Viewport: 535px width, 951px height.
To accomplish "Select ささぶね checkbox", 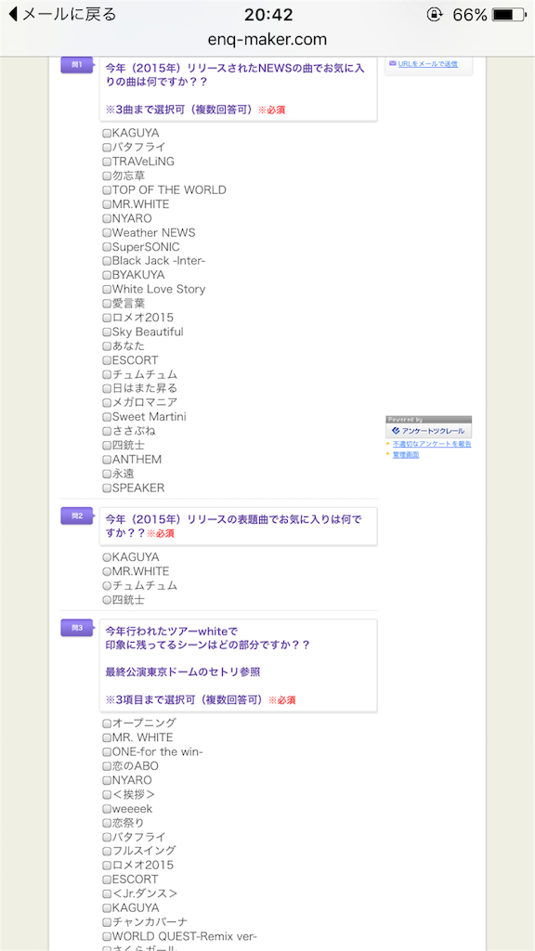I will pyautogui.click(x=107, y=431).
